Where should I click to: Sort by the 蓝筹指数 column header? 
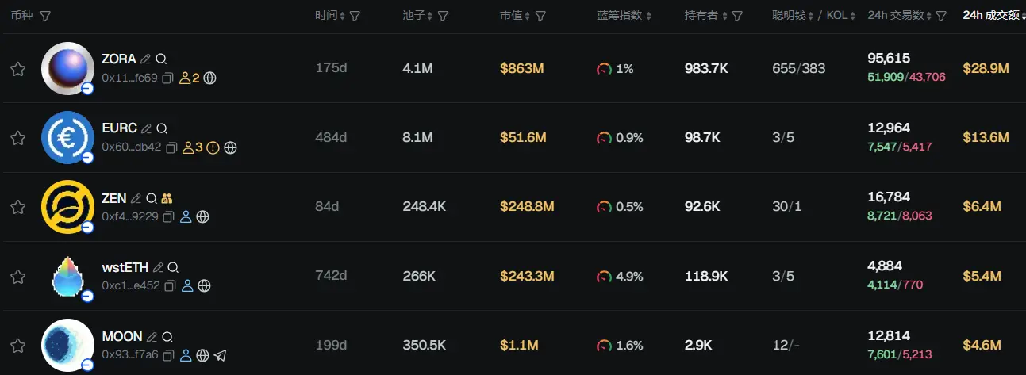[x=624, y=16]
